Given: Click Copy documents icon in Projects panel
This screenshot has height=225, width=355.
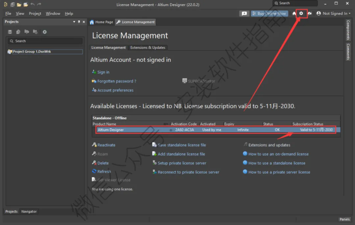Looking at the screenshot, I should point(18,32).
